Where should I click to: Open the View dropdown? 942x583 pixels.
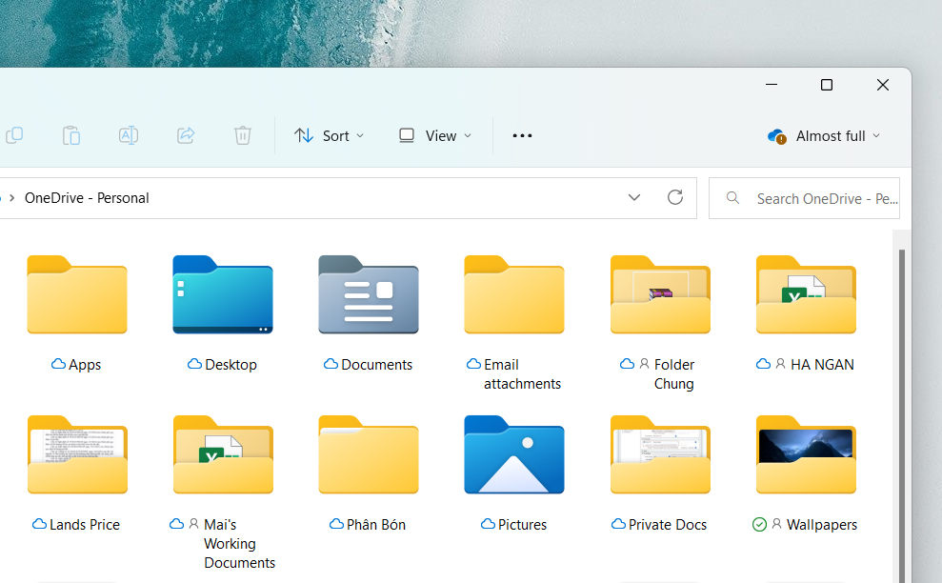pyautogui.click(x=434, y=135)
